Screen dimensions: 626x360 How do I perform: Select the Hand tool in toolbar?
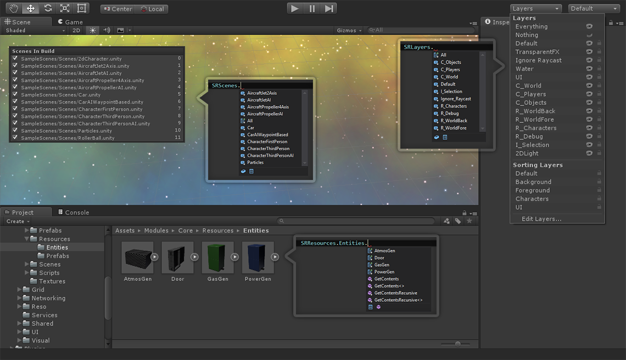coord(14,8)
